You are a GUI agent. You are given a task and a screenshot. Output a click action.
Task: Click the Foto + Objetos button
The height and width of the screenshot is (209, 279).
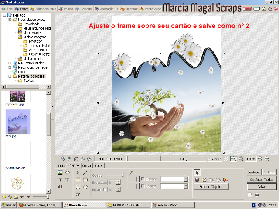211,187
